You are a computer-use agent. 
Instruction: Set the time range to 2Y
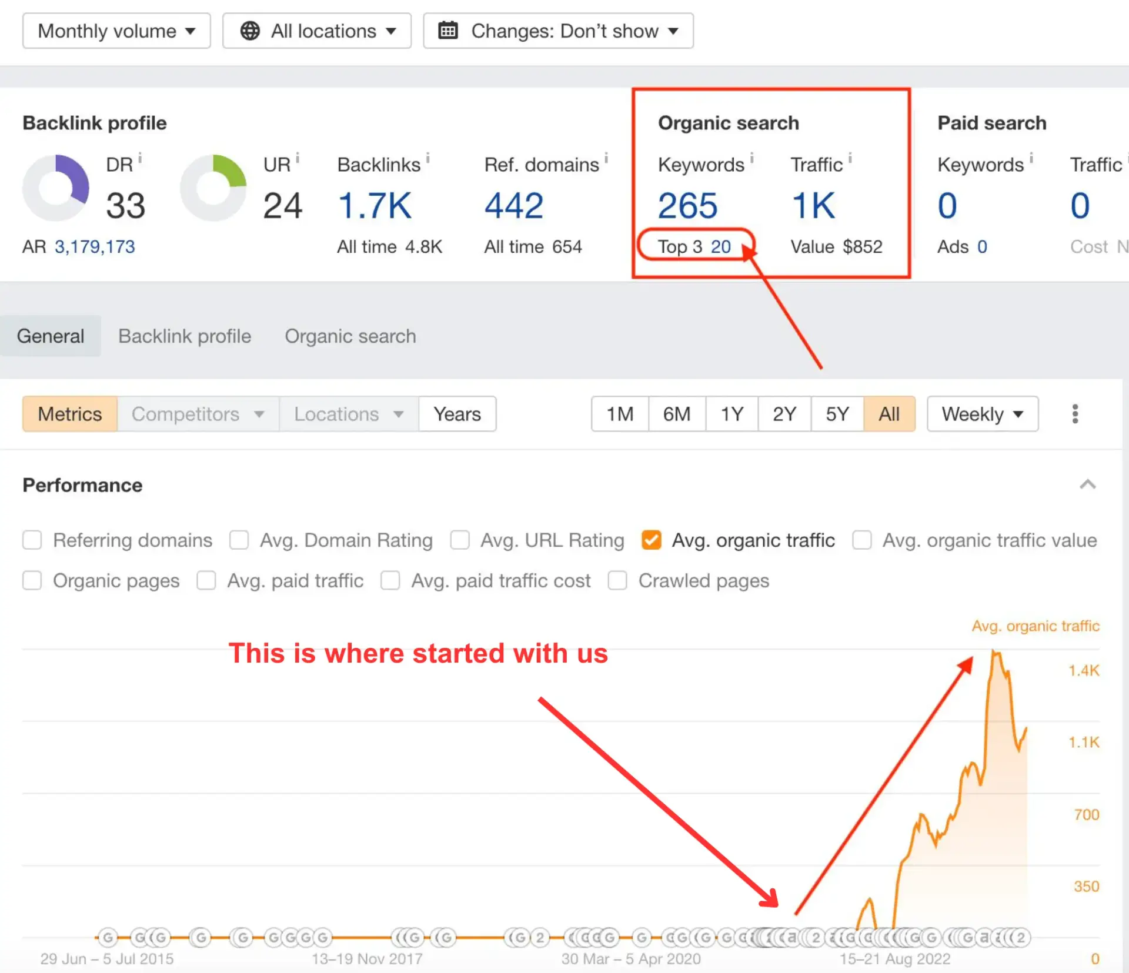(784, 414)
